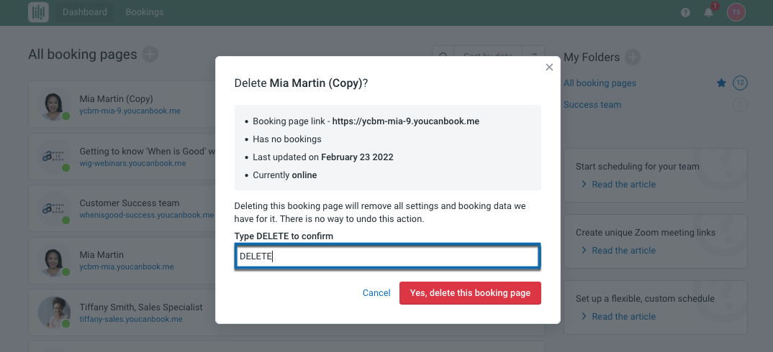Click the YouCanBookMe logo icon
This screenshot has height=352, width=773.
click(x=38, y=12)
